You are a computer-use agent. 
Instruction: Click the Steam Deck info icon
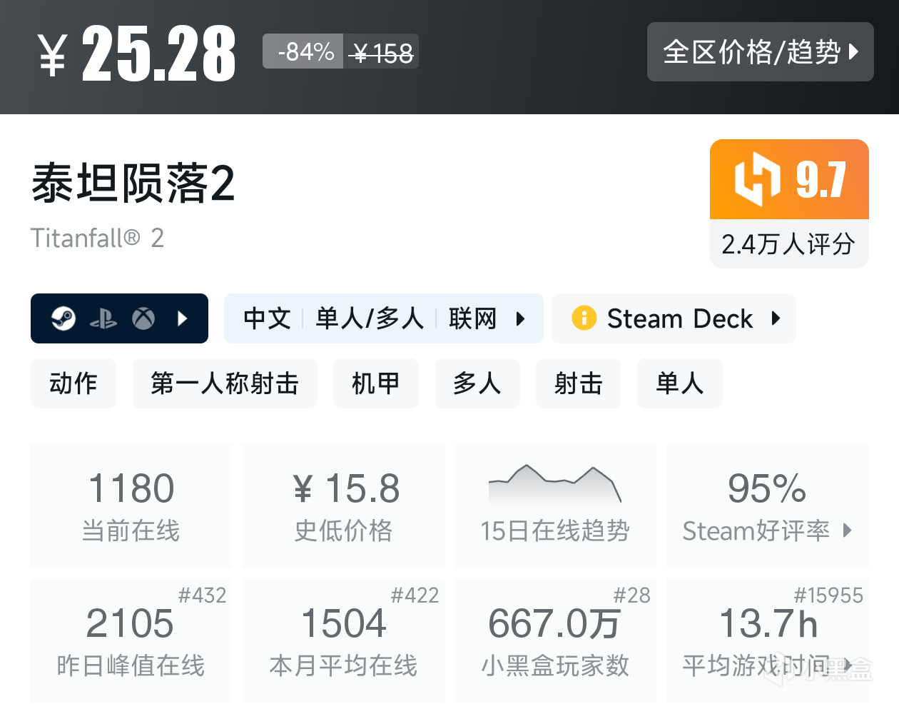584,318
